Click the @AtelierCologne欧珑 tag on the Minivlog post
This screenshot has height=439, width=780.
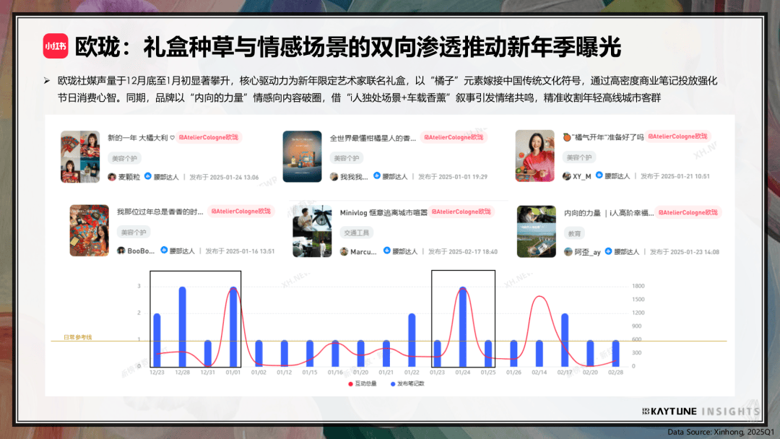(x=461, y=212)
